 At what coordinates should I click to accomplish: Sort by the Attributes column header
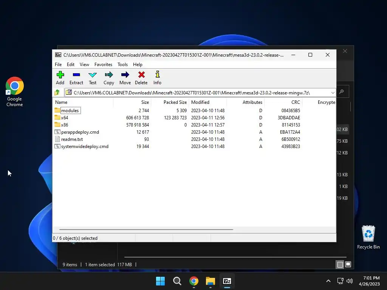(246, 102)
